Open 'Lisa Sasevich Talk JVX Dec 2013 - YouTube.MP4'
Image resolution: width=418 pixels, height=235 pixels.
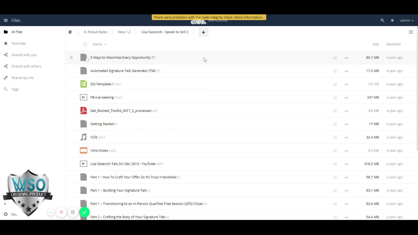[x=127, y=164]
